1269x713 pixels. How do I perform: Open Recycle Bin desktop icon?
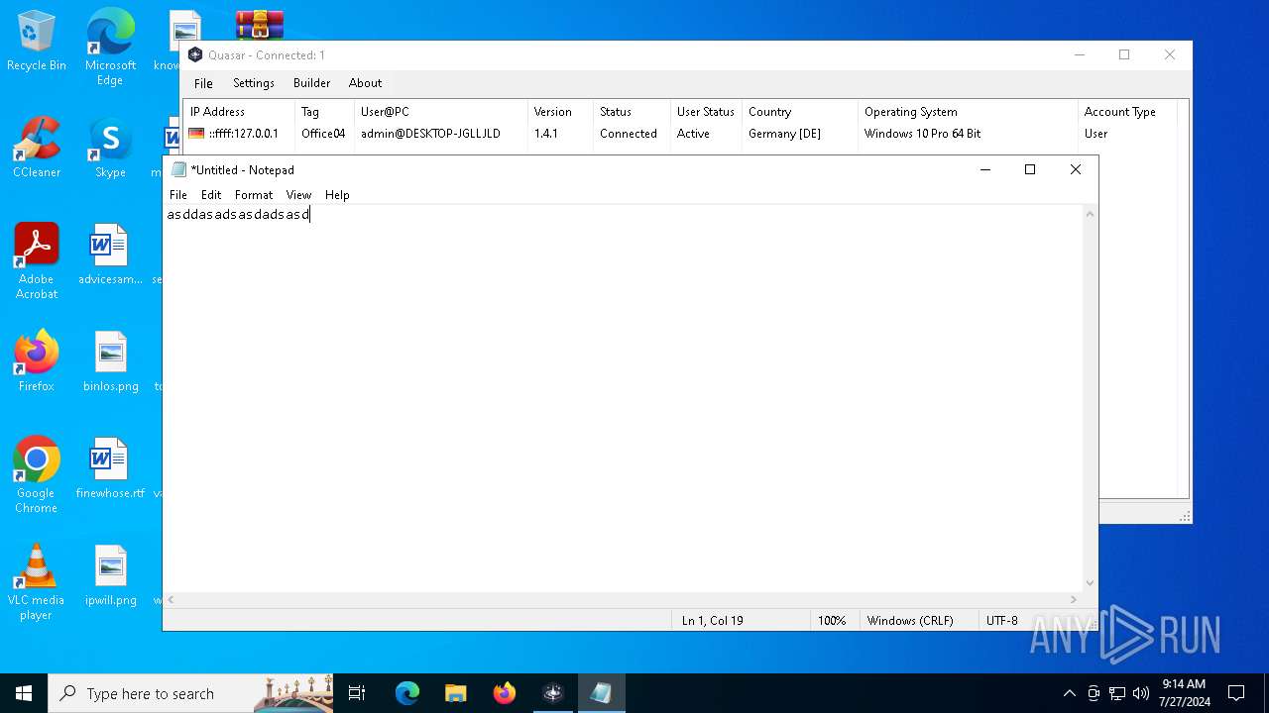click(37, 42)
